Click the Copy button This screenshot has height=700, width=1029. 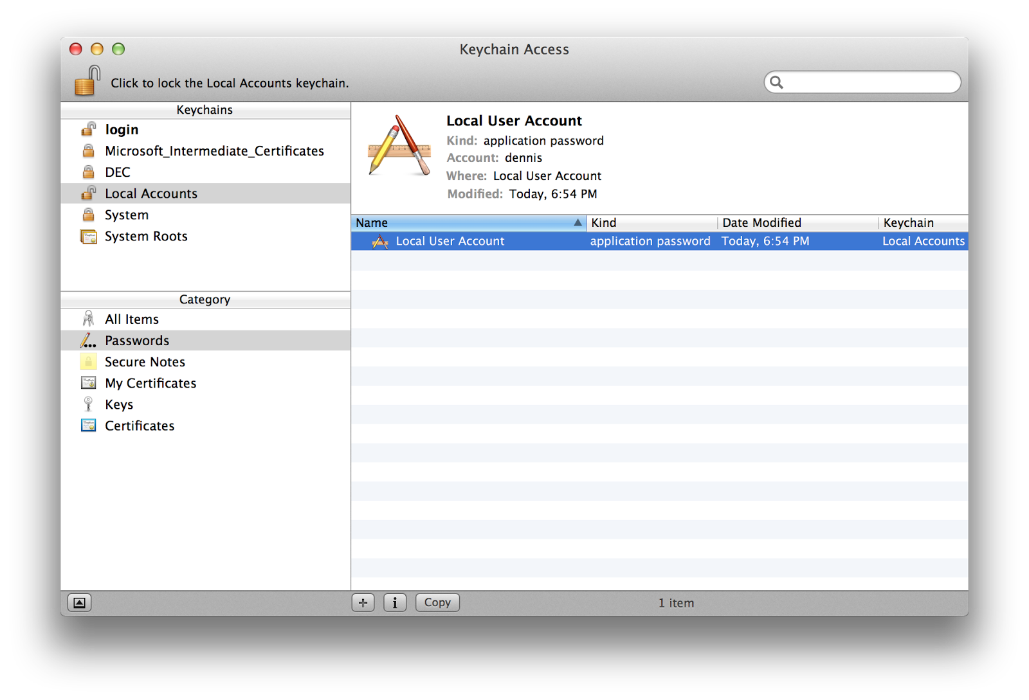437,602
